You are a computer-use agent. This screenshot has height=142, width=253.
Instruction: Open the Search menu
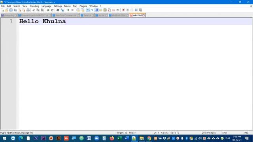tap(17, 6)
